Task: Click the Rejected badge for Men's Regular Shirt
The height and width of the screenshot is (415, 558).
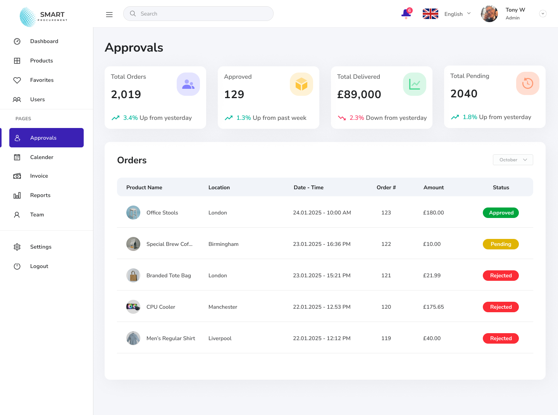Action: 501,338
